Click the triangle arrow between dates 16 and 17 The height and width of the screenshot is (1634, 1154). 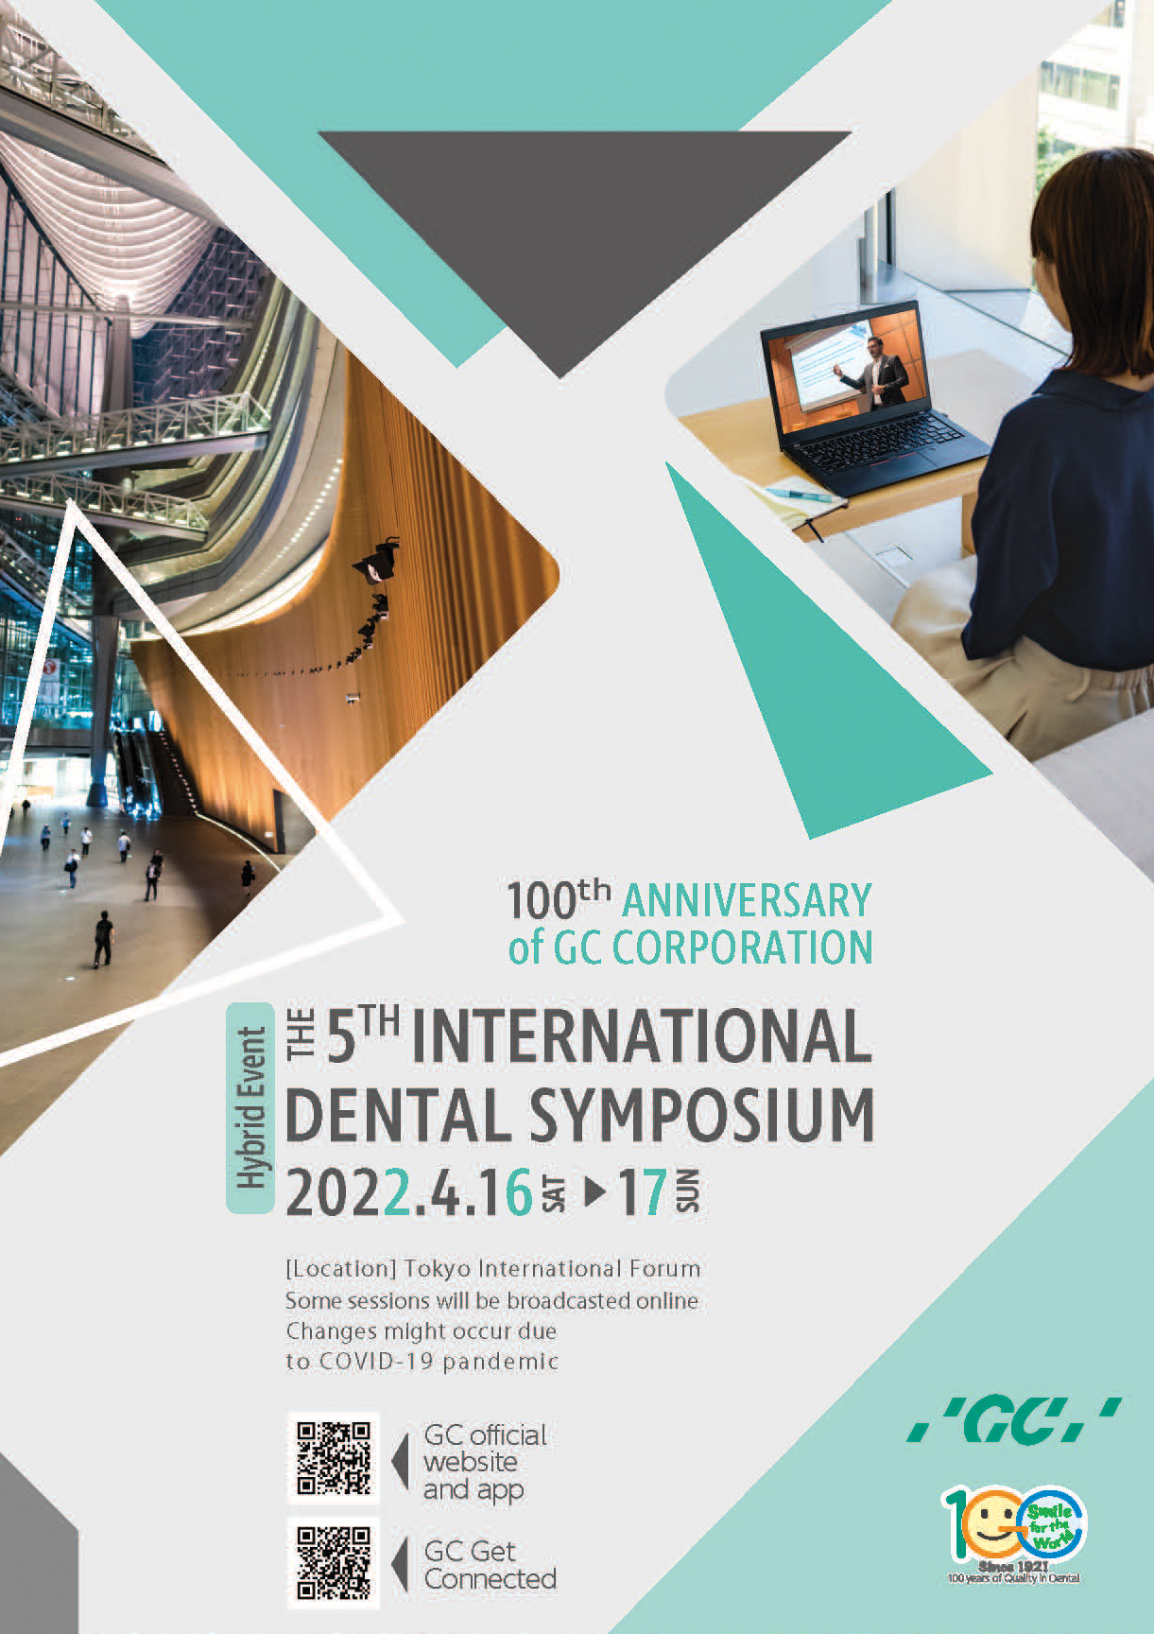click(x=595, y=1191)
